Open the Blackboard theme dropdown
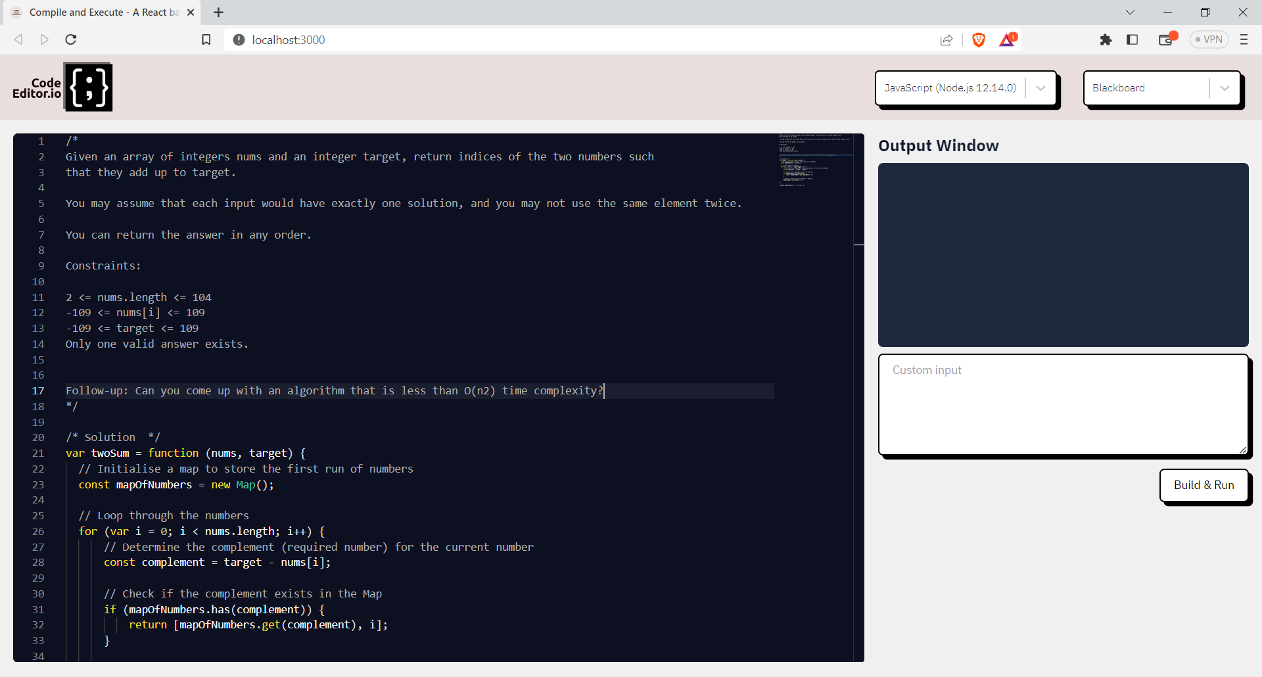 1225,87
